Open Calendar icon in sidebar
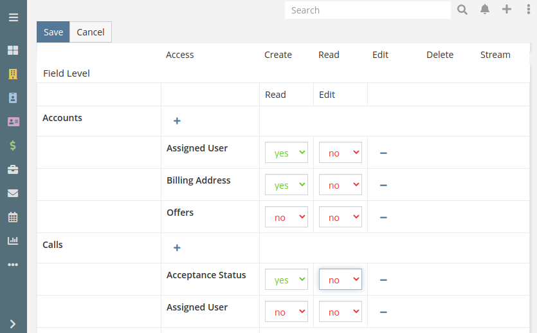Image resolution: width=537 pixels, height=333 pixels. pos(13,217)
